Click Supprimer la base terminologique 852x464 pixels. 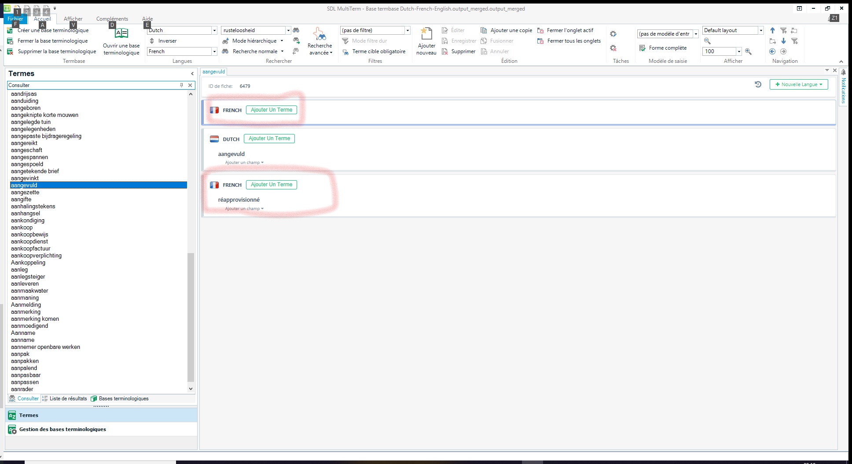[x=57, y=51]
